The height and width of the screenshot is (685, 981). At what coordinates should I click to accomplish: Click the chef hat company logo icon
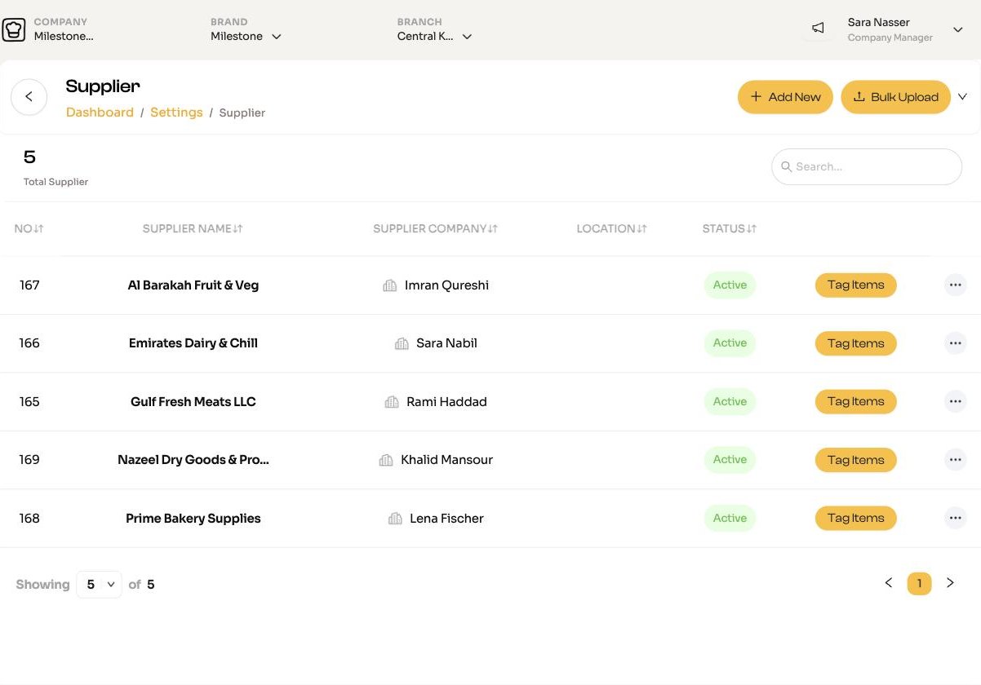[14, 29]
